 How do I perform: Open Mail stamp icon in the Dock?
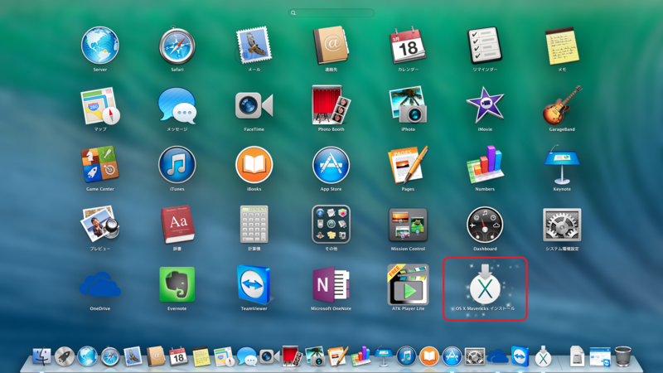pyautogui.click(x=133, y=356)
